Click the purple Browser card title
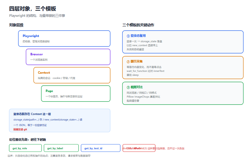Viewport: 251px width, 159px height. (x=36, y=54)
